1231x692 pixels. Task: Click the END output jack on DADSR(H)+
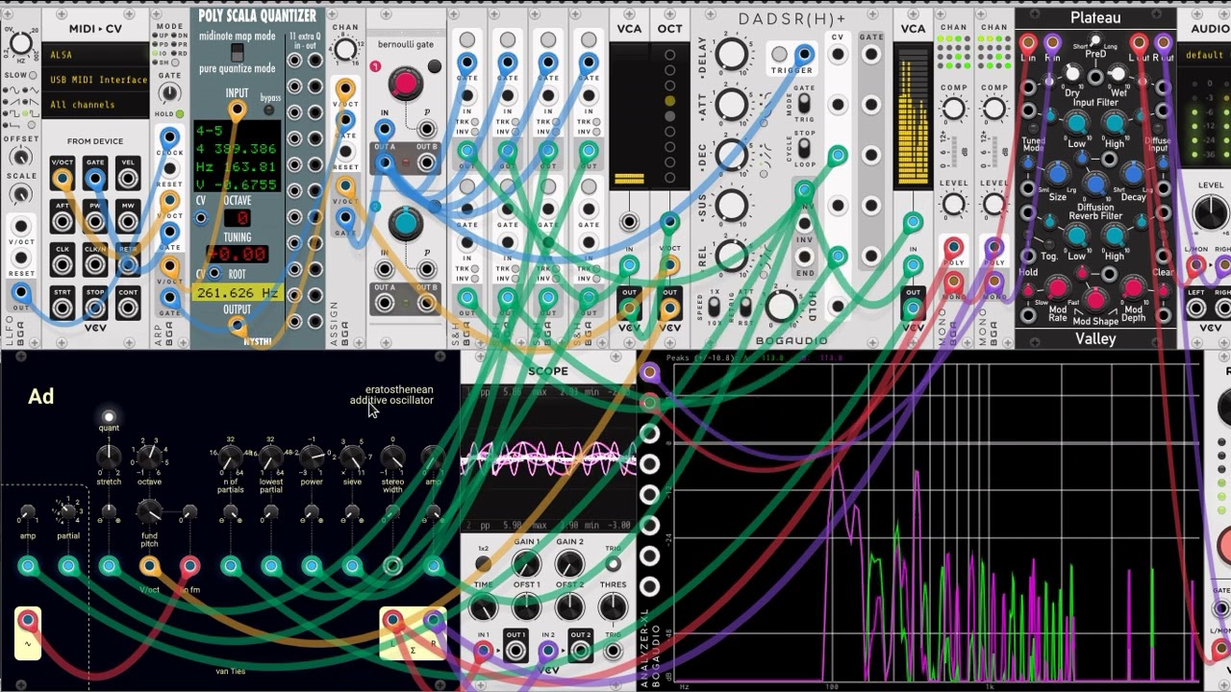[x=804, y=258]
